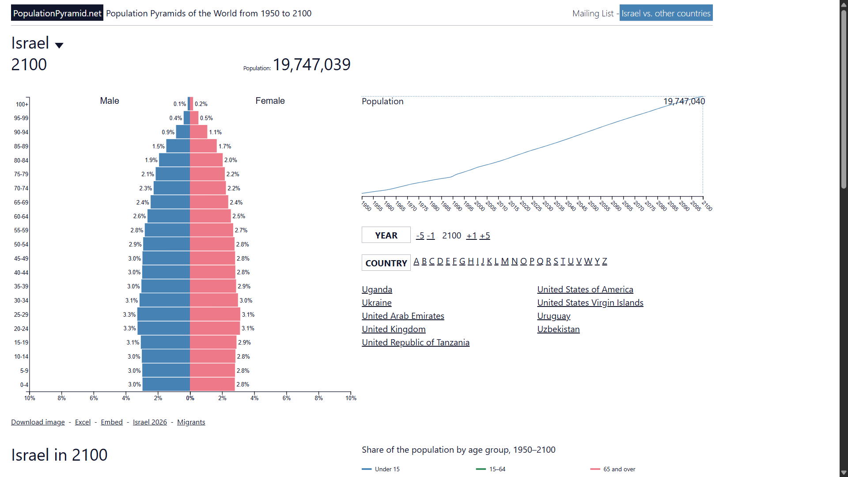Open the Migrants link

point(191,422)
